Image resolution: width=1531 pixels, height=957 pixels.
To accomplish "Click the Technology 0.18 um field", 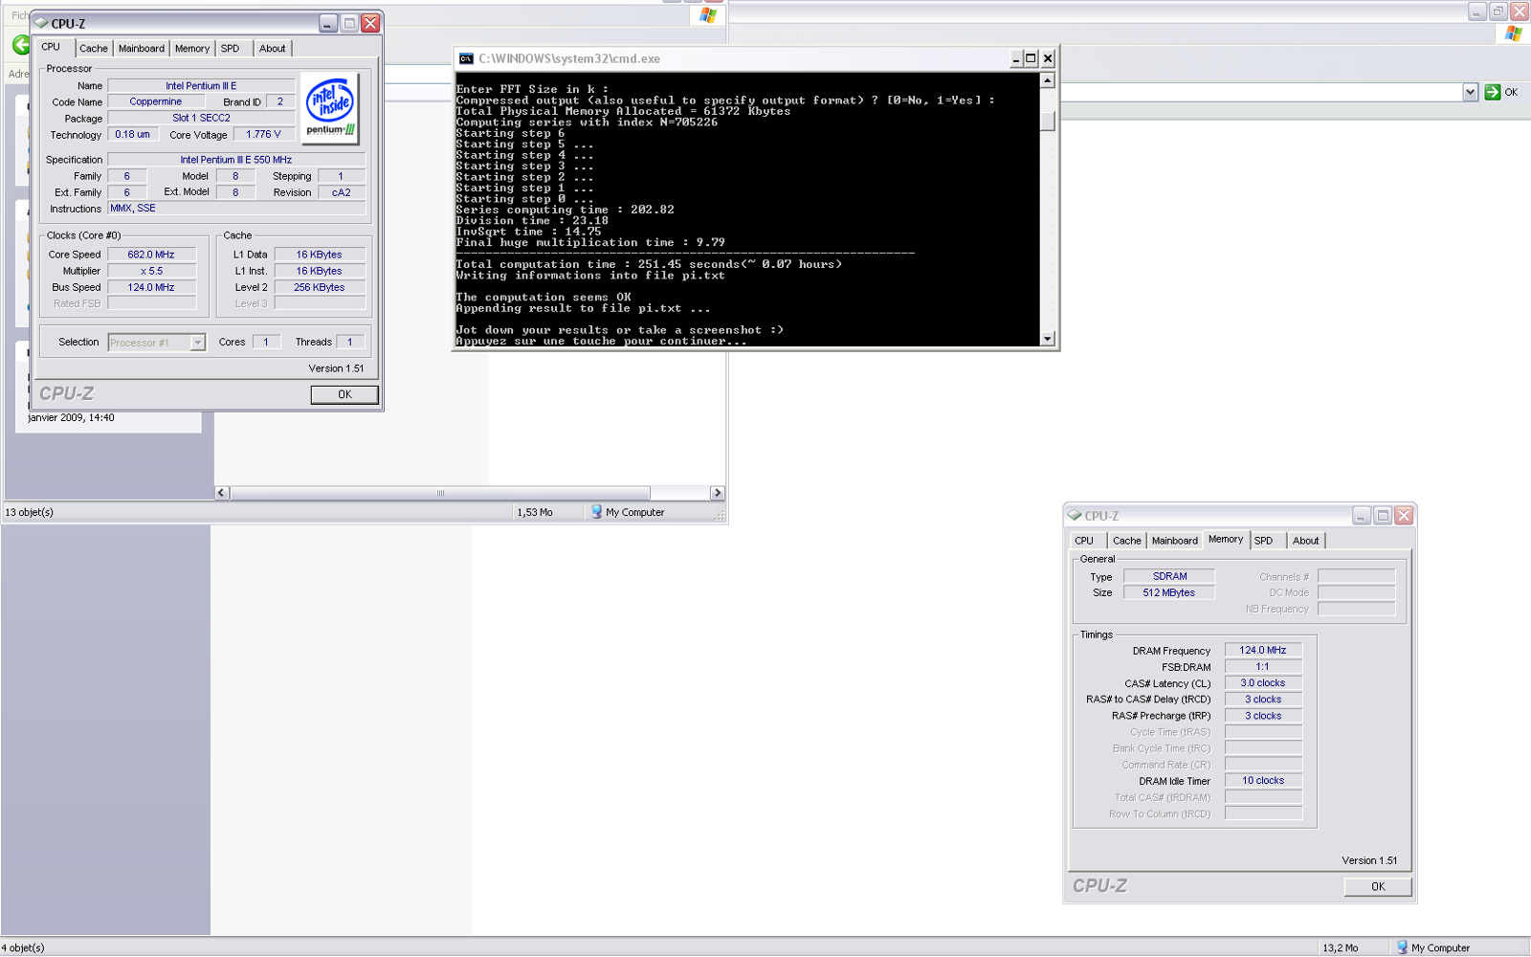I will pos(133,135).
